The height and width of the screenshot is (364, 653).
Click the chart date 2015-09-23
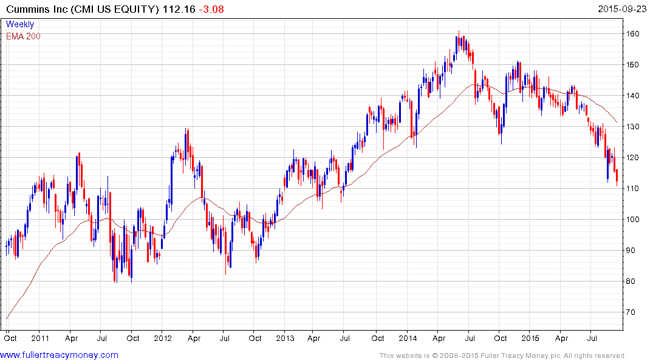click(622, 9)
